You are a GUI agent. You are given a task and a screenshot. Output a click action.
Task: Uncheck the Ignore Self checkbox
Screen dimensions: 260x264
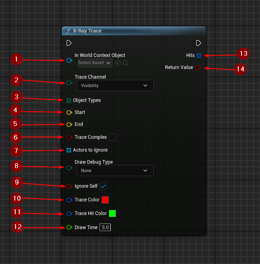[x=103, y=186]
